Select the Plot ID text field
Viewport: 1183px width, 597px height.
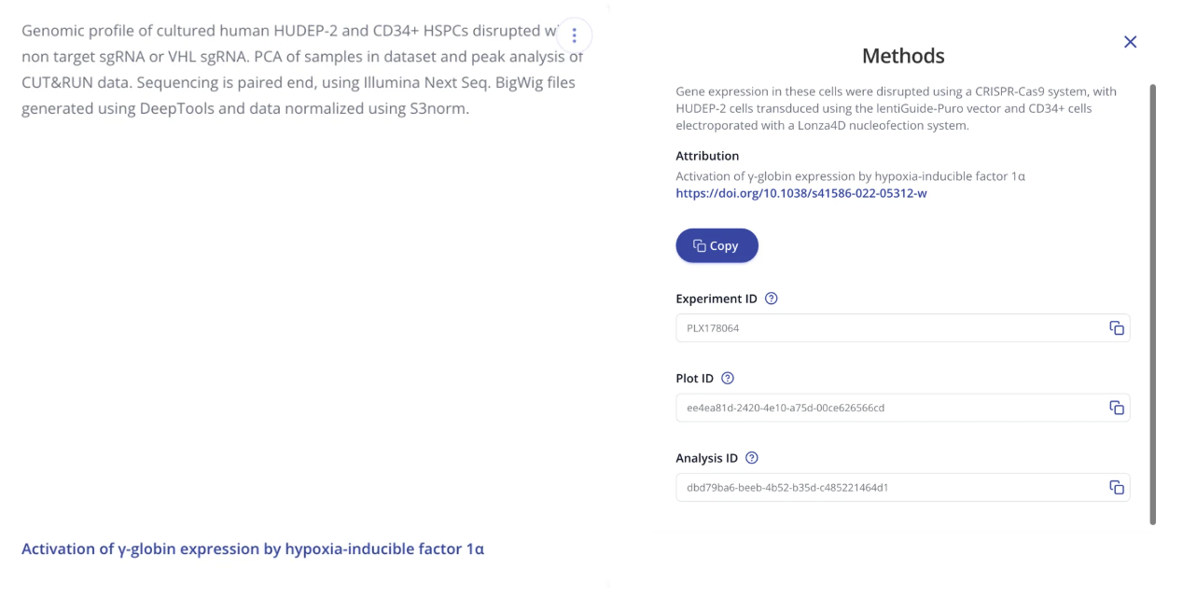pos(886,408)
